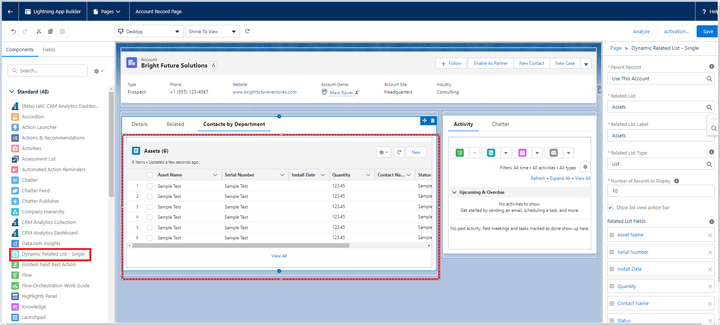Toggle Show list view action bar checkbox
This screenshot has width=720, height=325.
(x=610, y=208)
